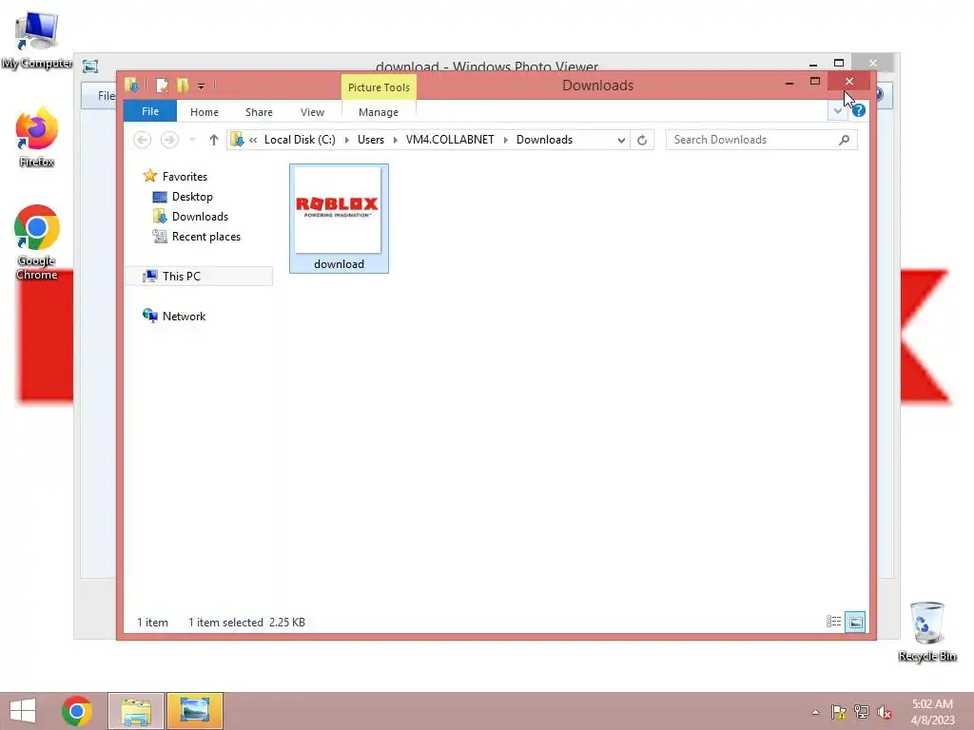
Task: Expand arrow after VM4.COLLABNET breadcrumb
Action: click(506, 140)
